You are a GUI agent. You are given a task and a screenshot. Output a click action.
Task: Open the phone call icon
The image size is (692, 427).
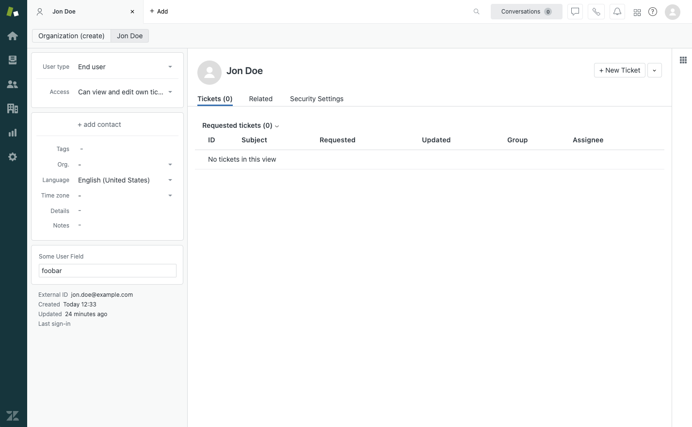tap(596, 12)
